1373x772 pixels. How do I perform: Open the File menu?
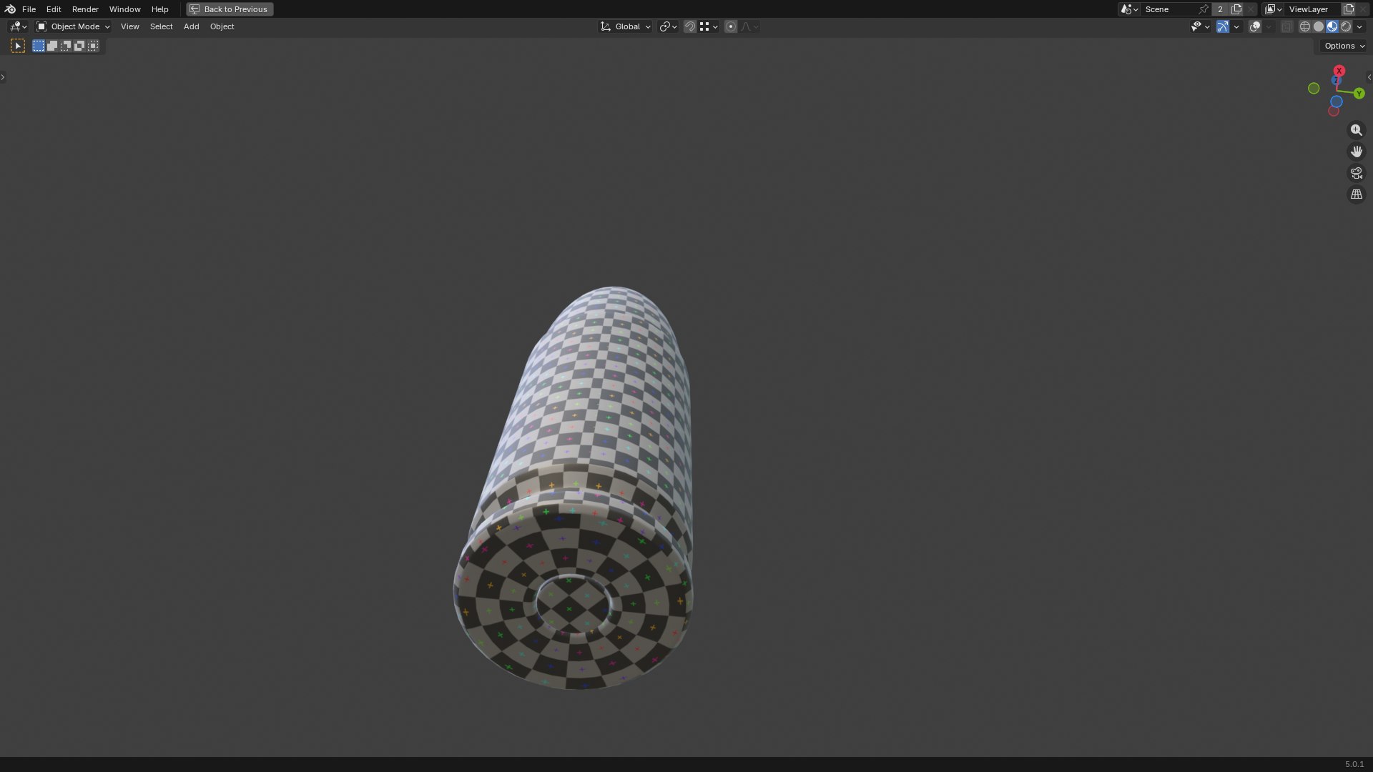(x=29, y=9)
